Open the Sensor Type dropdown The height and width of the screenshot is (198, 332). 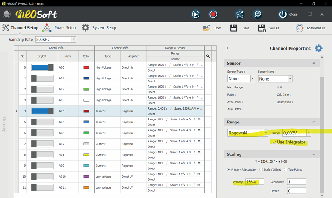click(253, 79)
